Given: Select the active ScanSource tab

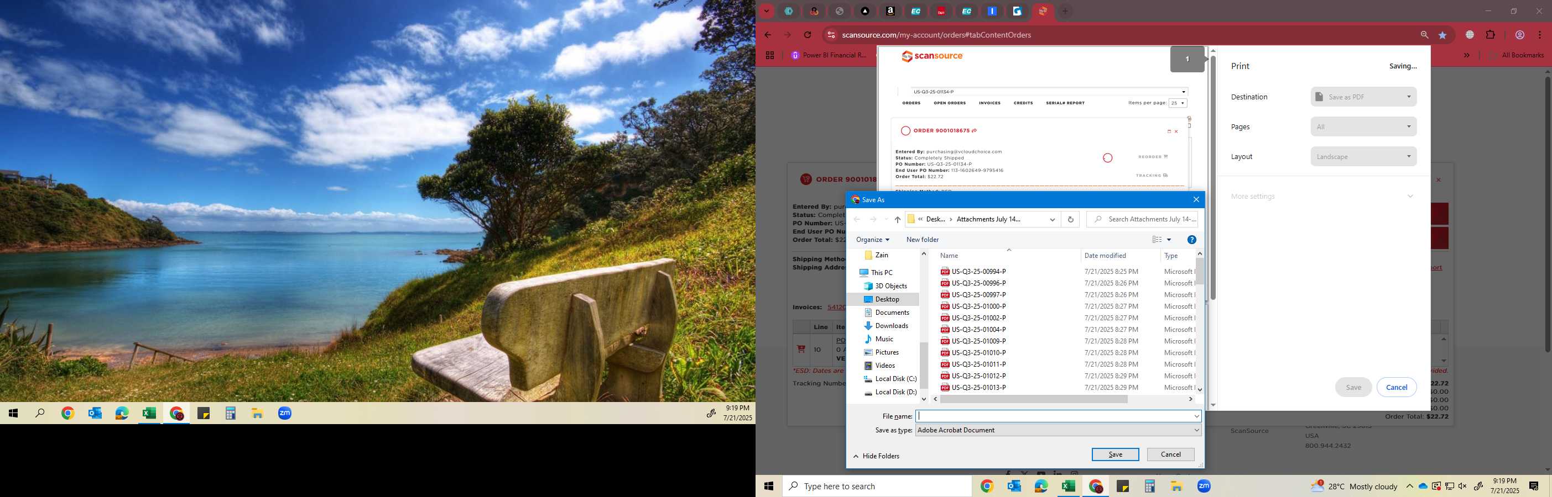Looking at the screenshot, I should pos(1043,11).
